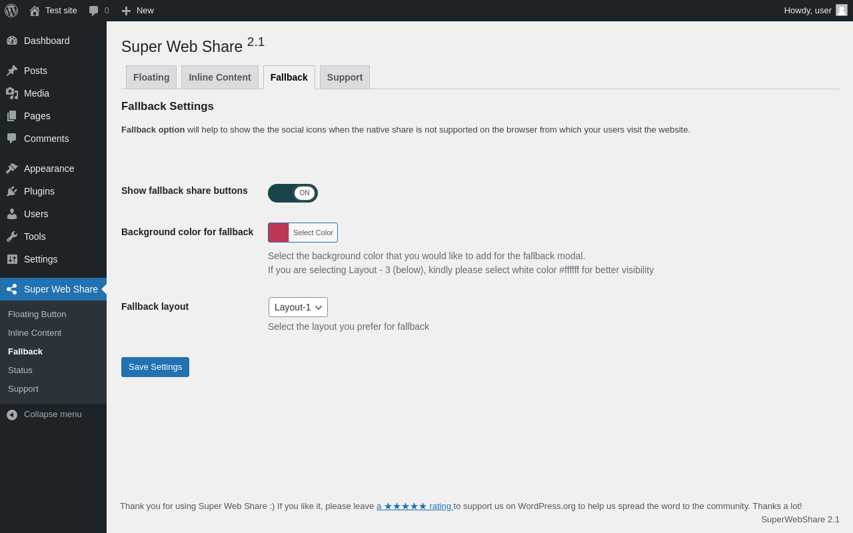Click the Super Web Share share icon
Viewport: 853px width, 533px height.
(12, 289)
